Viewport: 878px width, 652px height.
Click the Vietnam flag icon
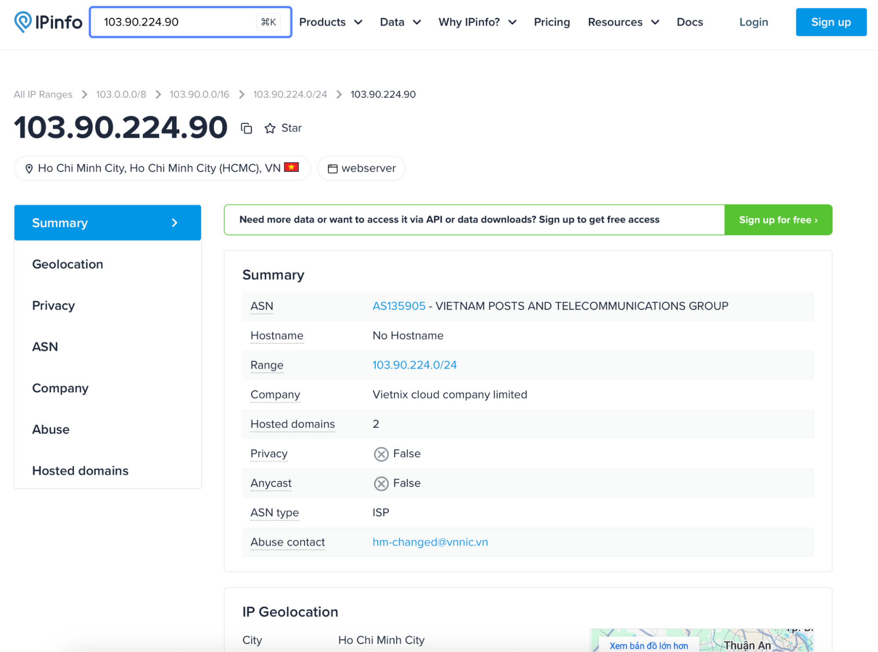pos(291,167)
